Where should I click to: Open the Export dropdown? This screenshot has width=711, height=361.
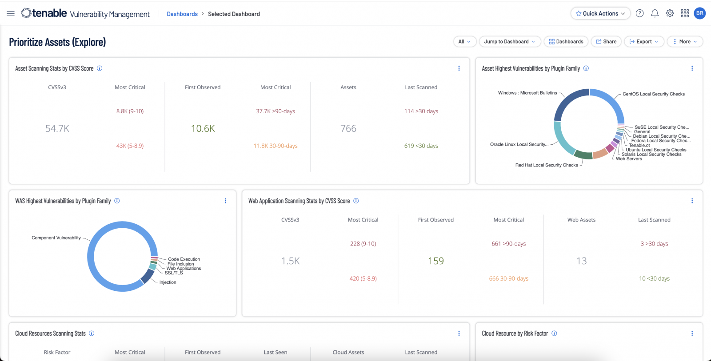tap(644, 42)
